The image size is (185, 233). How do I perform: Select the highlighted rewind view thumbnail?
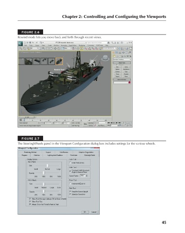(59, 61)
